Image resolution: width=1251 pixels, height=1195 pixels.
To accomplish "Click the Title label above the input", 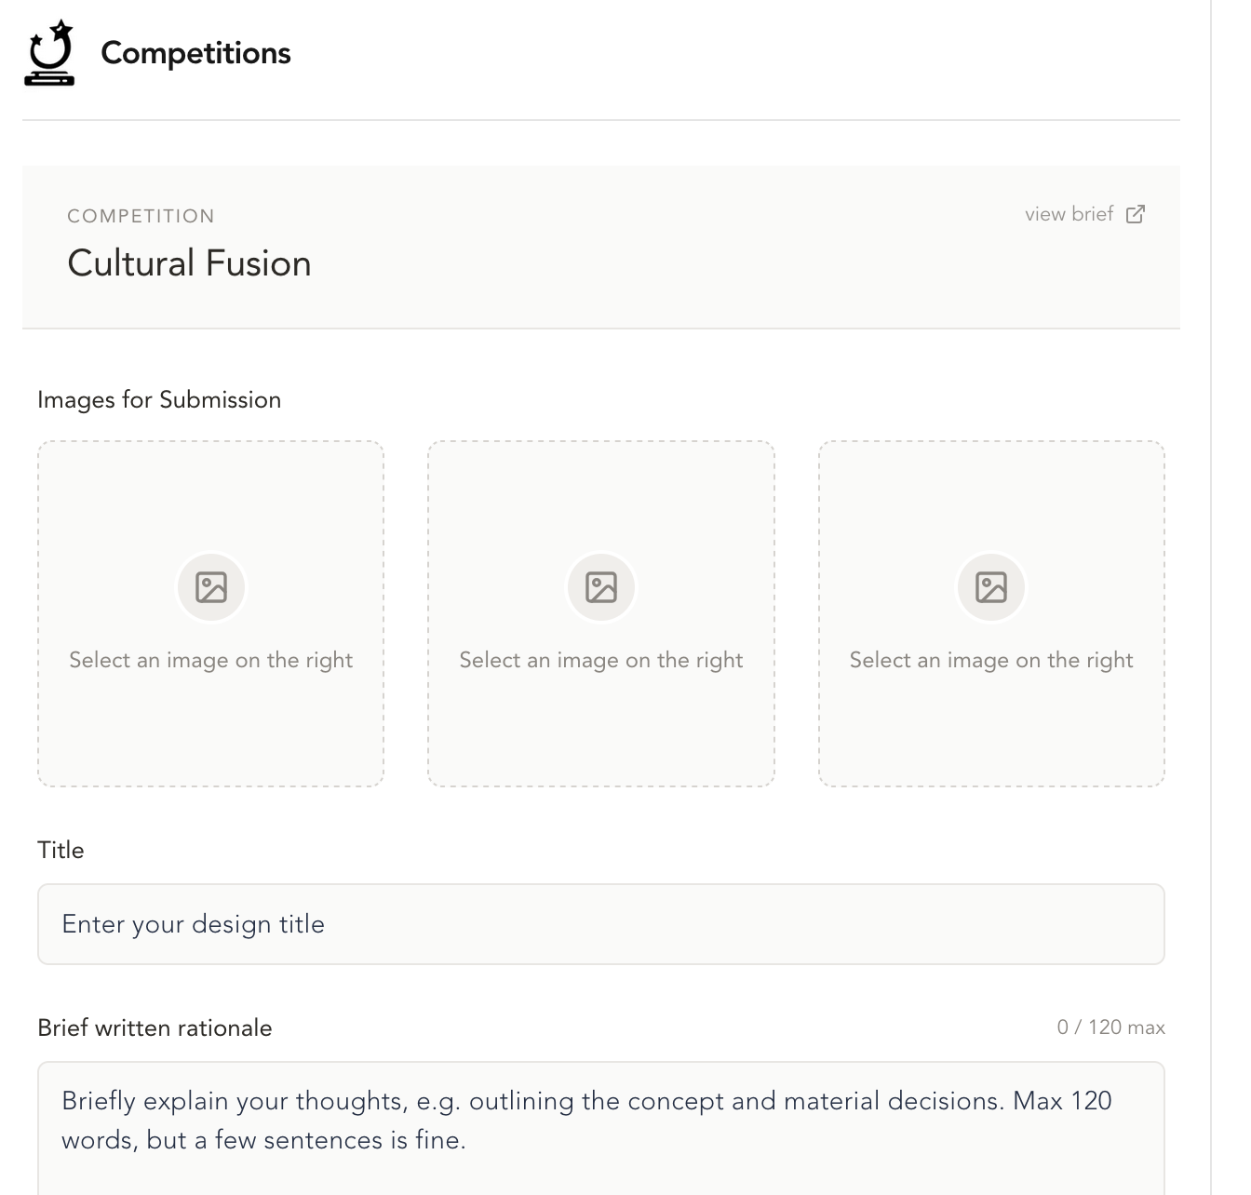I will pyautogui.click(x=61, y=849).
